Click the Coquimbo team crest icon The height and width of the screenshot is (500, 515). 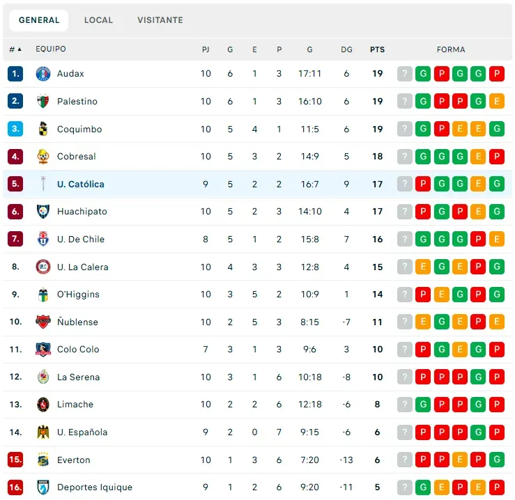43,129
